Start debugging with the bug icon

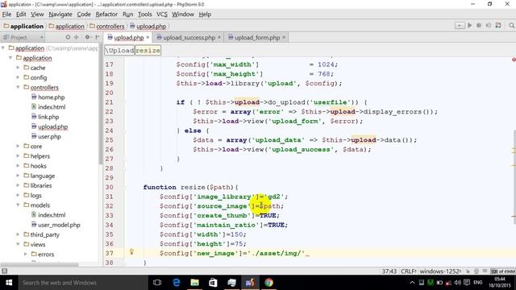479,26
